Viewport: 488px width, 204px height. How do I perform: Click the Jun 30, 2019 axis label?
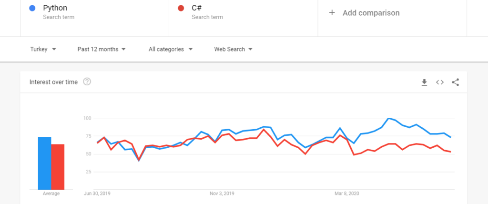pyautogui.click(x=96, y=194)
